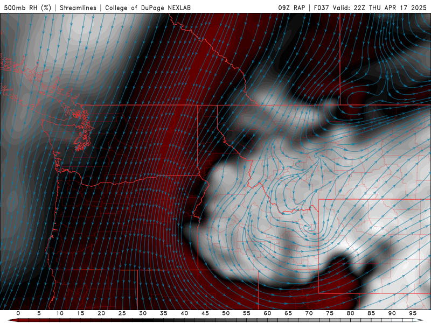Select the "F037" forecast hour text

coord(321,8)
